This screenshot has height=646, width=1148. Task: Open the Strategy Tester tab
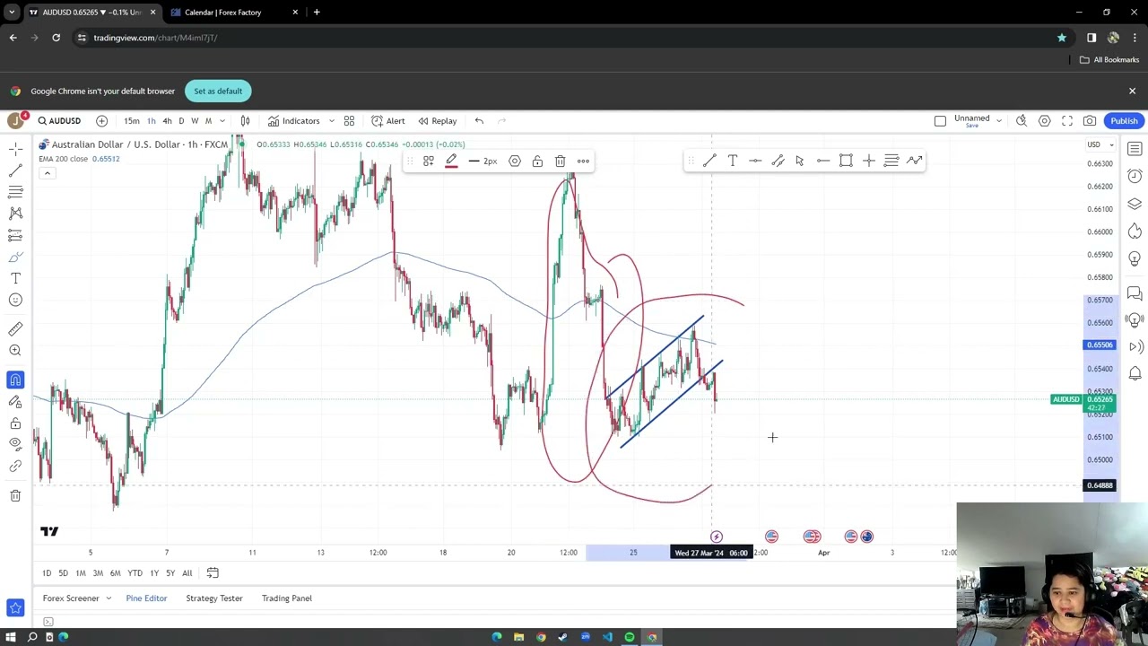pyautogui.click(x=214, y=598)
